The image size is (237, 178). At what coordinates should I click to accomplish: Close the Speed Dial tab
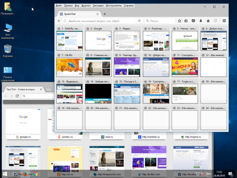tap(97, 14)
